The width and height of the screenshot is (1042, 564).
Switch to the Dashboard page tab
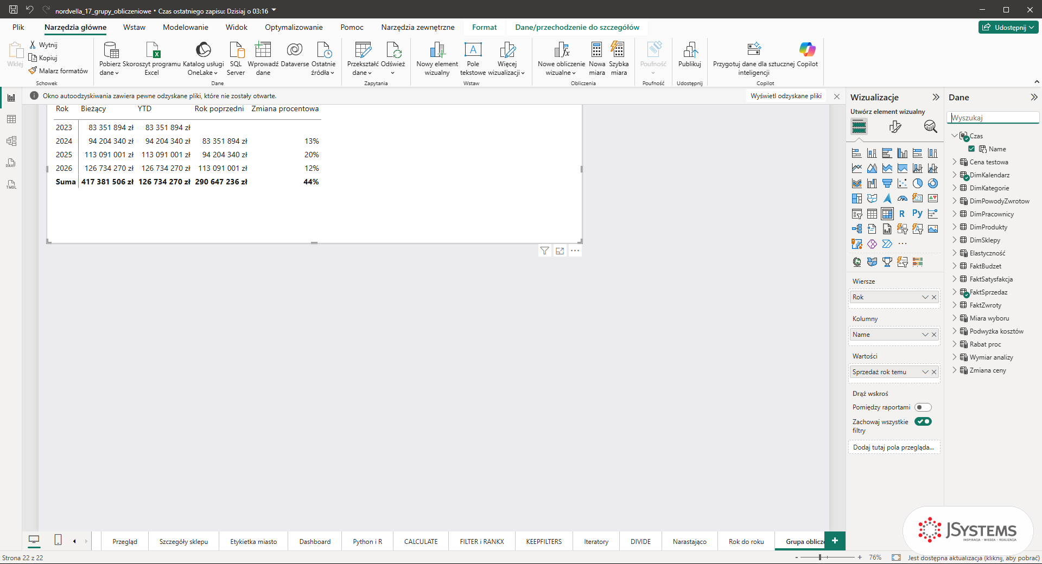coord(315,541)
